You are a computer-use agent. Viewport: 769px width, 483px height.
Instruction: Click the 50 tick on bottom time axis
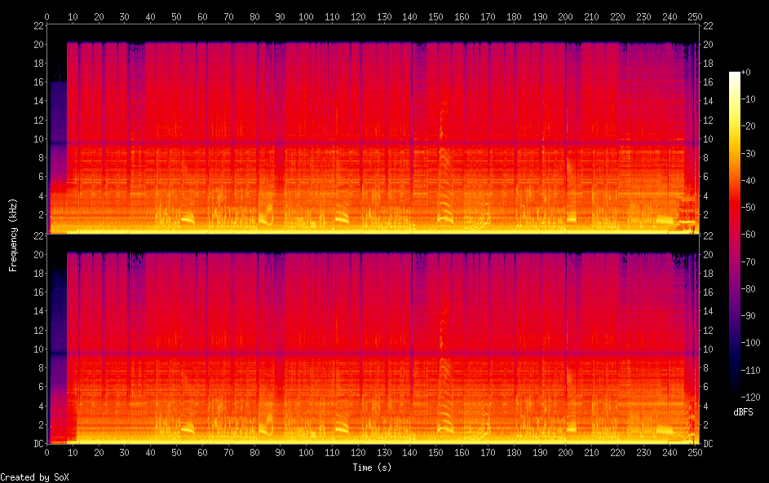point(177,451)
